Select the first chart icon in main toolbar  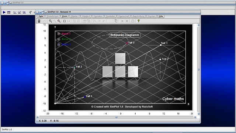15,12
